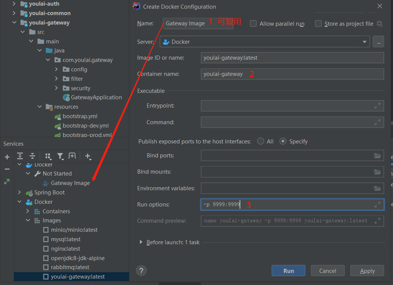This screenshot has height=285, width=393.
Task: Expand the Run options field editor
Action: [378, 205]
